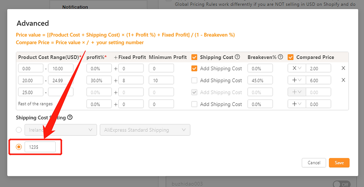Image resolution: width=364 pixels, height=187 pixels.
Task: Edit range start field 20.00
Action: coord(31,80)
